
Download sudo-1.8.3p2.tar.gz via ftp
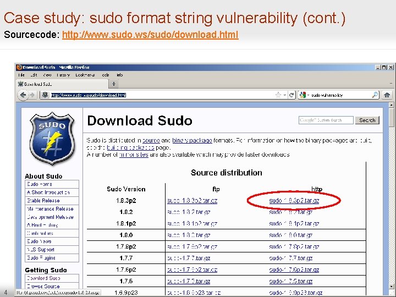coord(192,201)
